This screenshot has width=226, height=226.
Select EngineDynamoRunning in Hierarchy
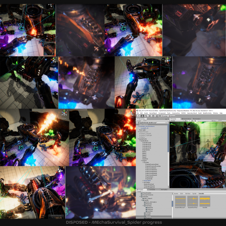coord(153,166)
